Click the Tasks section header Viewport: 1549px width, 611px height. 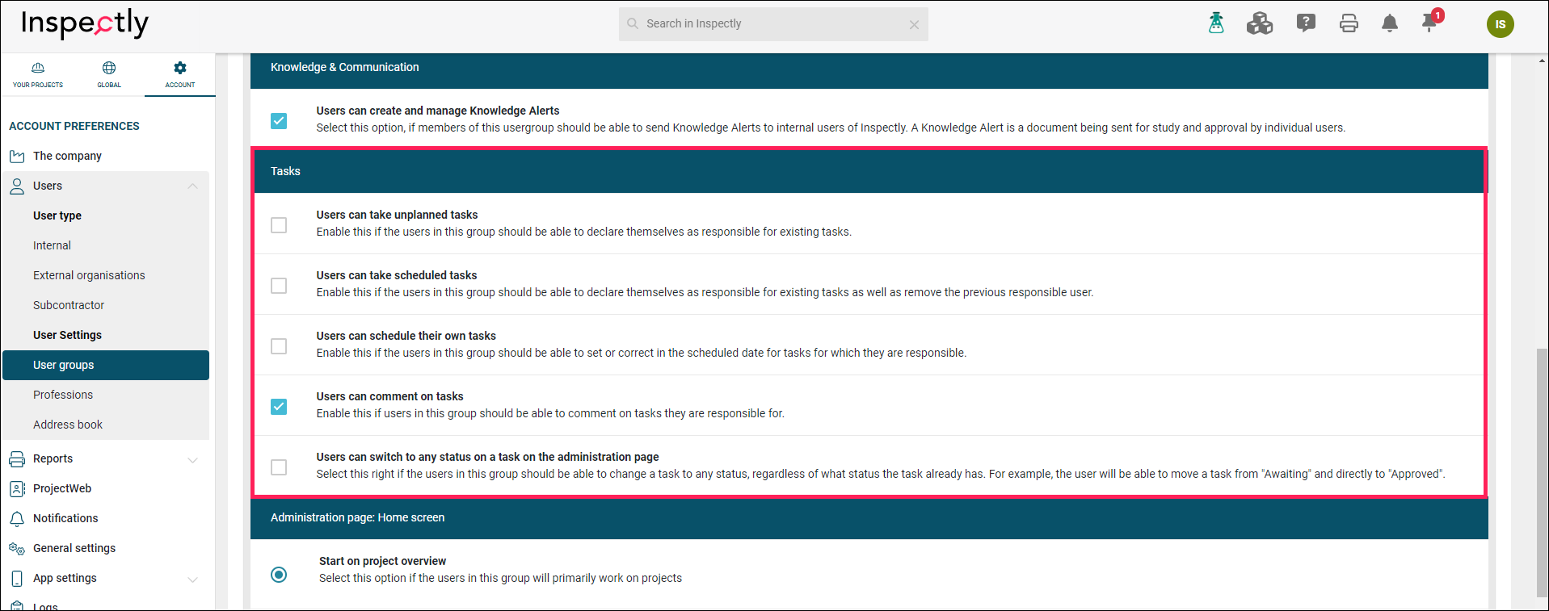[869, 171]
